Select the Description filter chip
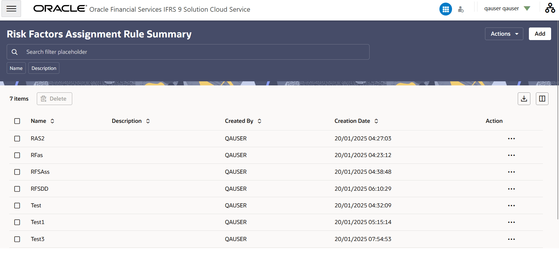Viewport: 559px width, 253px height. coord(44,68)
